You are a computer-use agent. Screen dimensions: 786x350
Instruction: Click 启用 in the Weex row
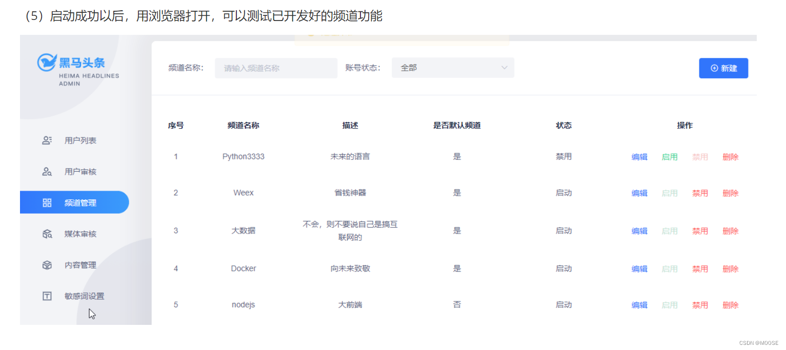[670, 193]
